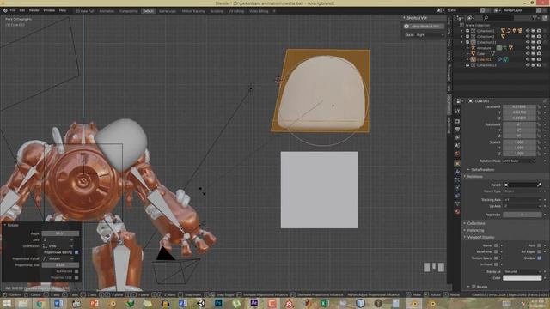
Task: Toggle Cube.001 visibility eye icon
Action: (x=528, y=59)
